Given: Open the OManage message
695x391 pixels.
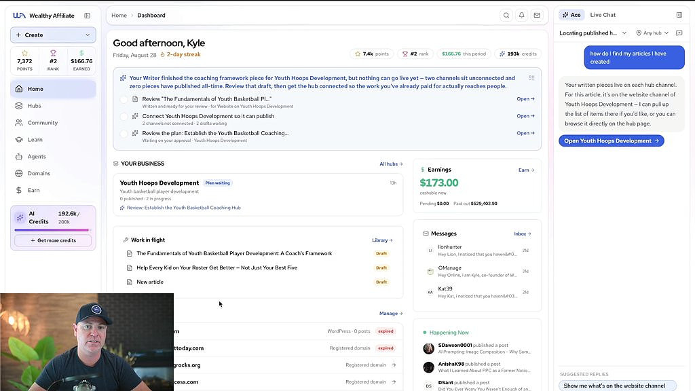Looking at the screenshot, I should 478,272.
